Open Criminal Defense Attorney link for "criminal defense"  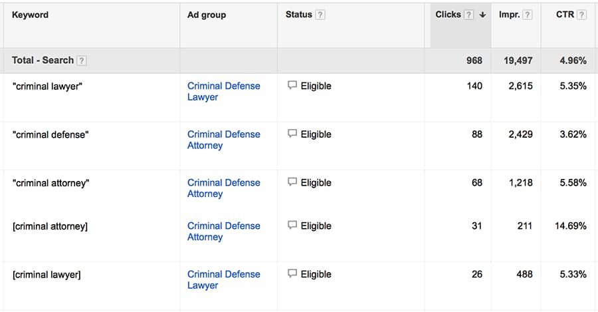point(223,140)
